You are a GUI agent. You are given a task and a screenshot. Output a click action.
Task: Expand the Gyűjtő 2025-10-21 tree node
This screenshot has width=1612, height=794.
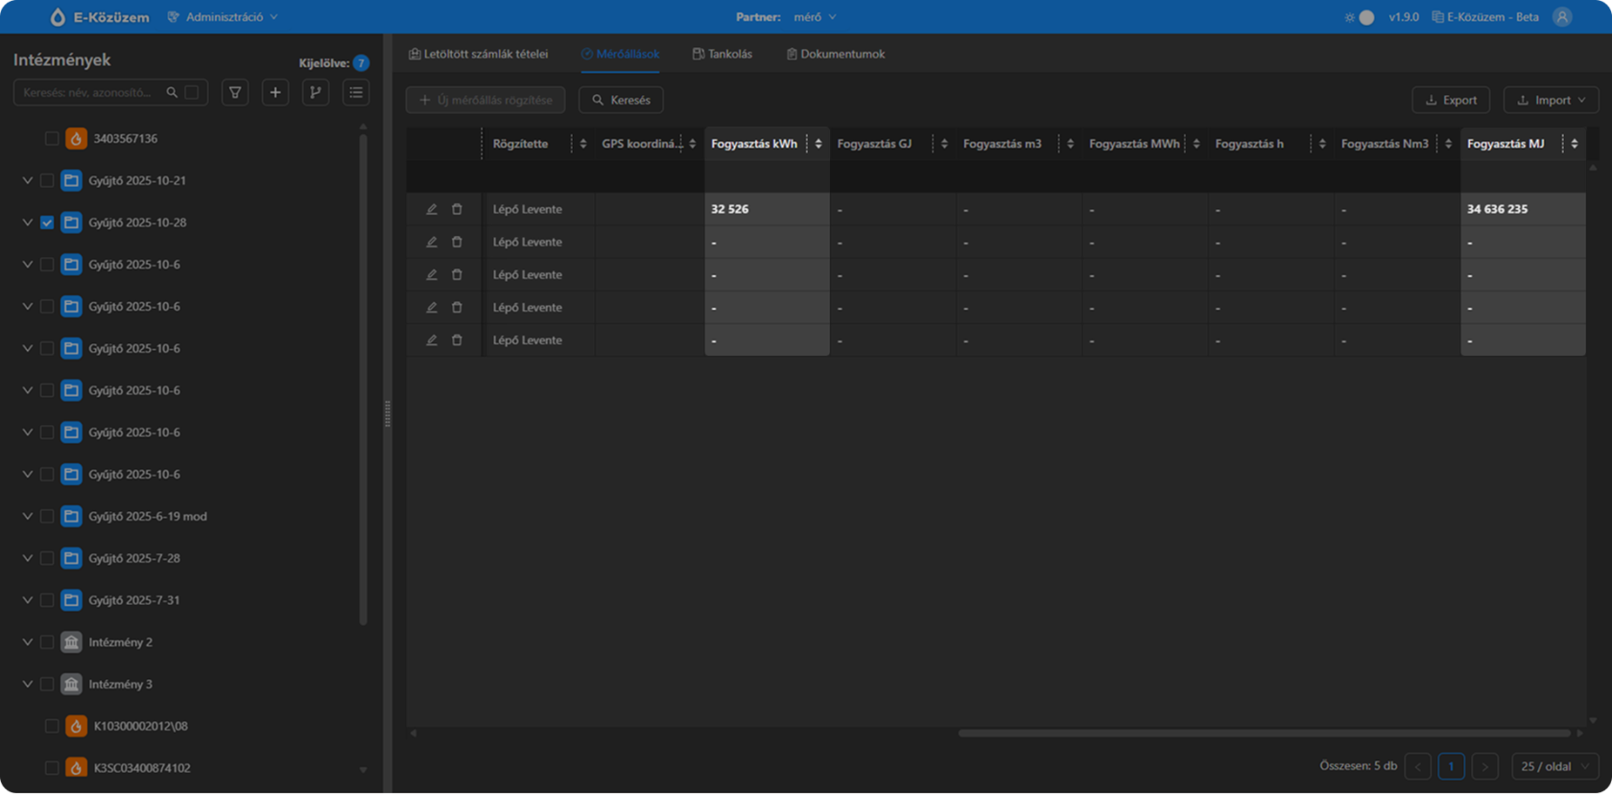pyautogui.click(x=27, y=180)
